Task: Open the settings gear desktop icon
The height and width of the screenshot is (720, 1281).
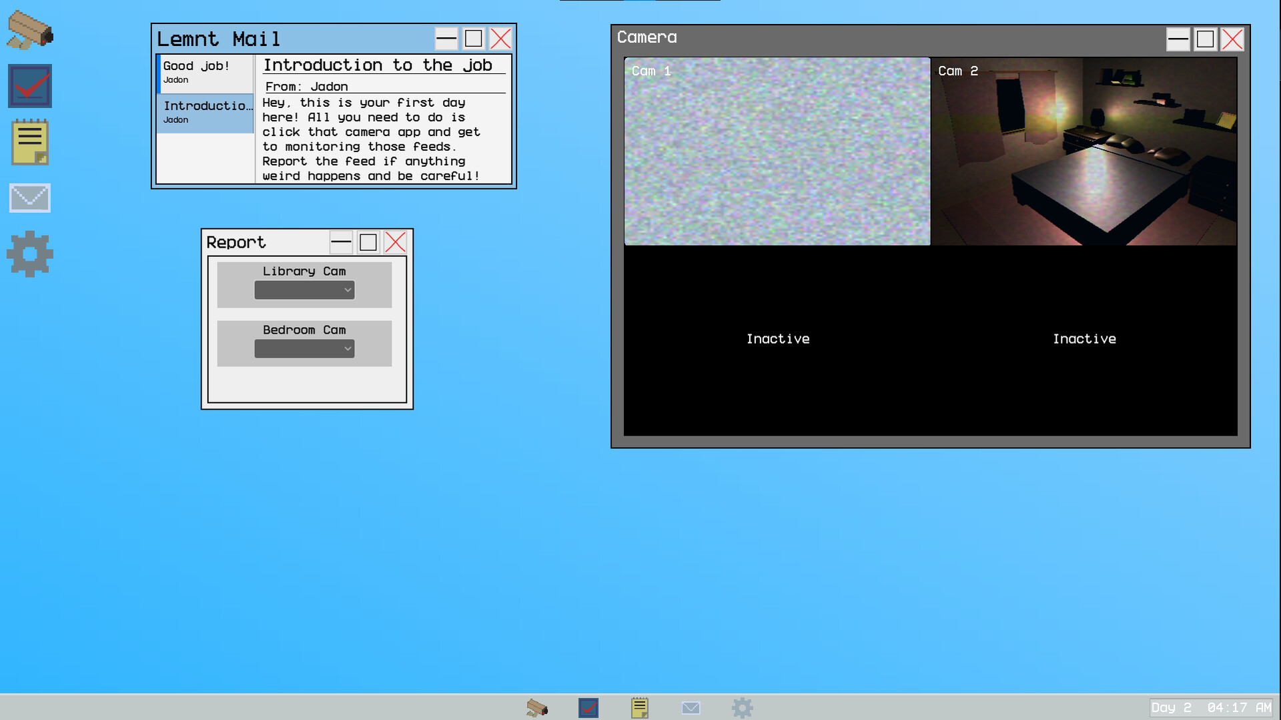Action: pyautogui.click(x=30, y=254)
